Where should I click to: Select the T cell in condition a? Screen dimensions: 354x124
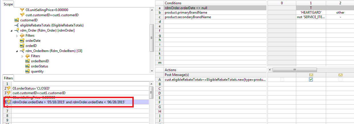point(311,8)
